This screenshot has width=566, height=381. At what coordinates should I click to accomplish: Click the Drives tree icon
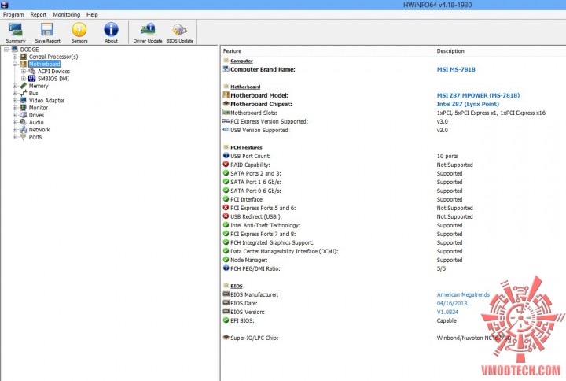24,115
